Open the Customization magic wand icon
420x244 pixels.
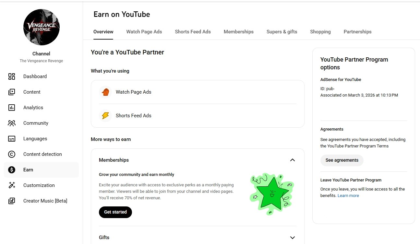coord(12,185)
